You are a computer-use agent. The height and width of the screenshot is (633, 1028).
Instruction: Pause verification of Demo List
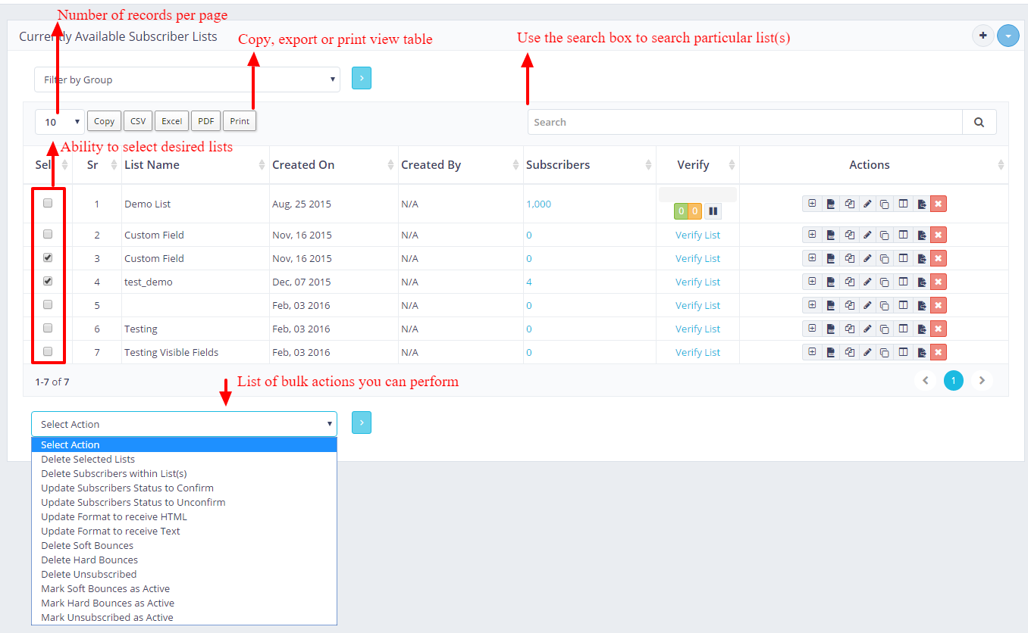coord(713,211)
